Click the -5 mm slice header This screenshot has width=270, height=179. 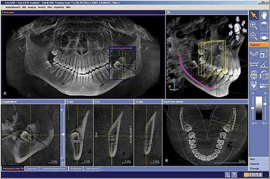click(79, 102)
